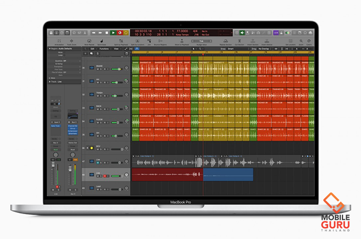Click the Join regions icon
361x239 pixels.
pyautogui.click(x=149, y=41)
